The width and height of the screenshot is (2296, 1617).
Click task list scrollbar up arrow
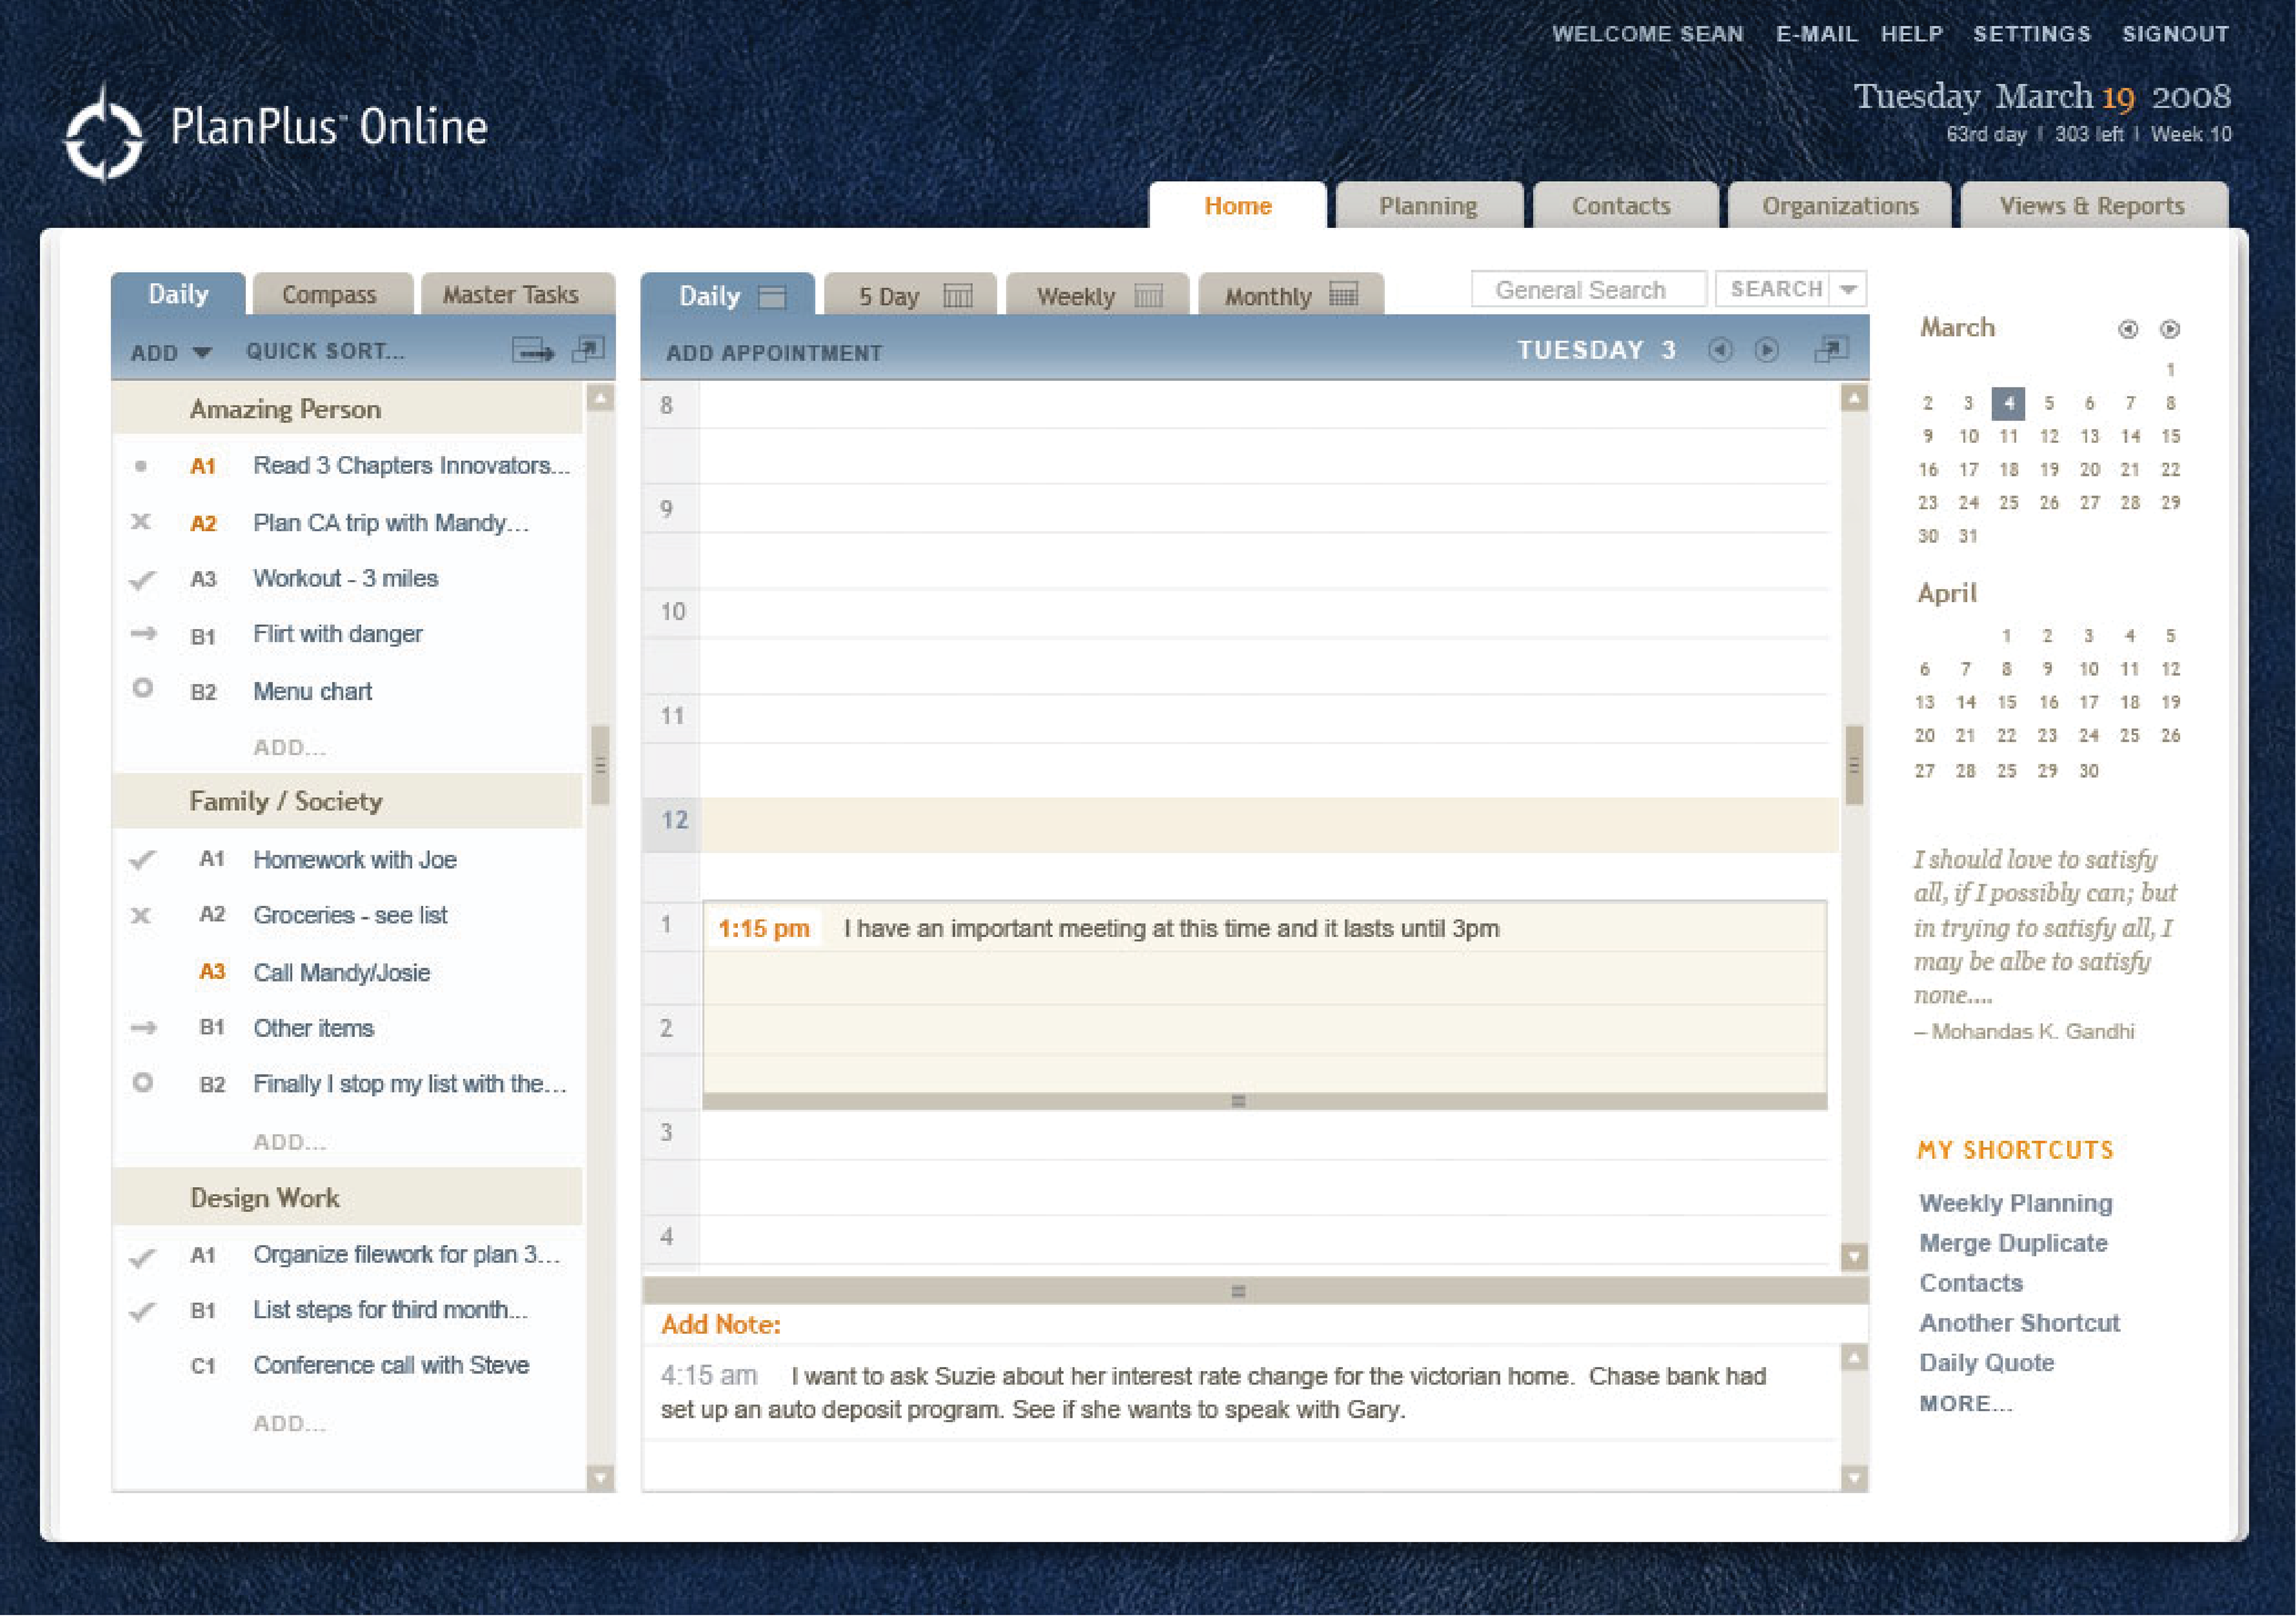600,398
